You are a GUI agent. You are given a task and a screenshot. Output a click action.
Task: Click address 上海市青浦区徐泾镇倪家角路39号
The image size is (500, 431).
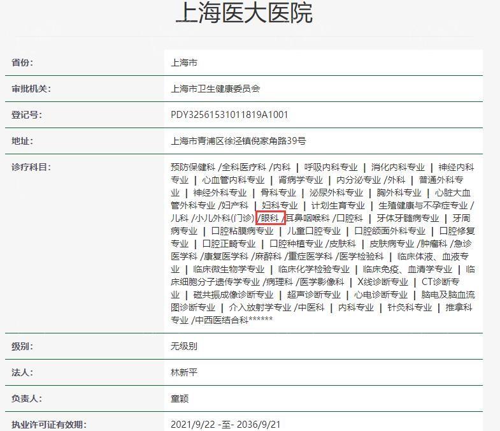pos(238,141)
